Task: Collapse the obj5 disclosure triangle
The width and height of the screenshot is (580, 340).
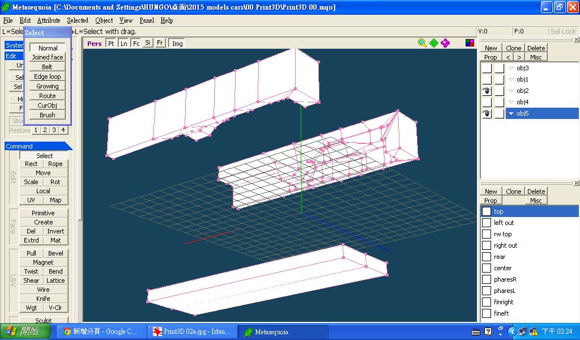Action: [511, 114]
